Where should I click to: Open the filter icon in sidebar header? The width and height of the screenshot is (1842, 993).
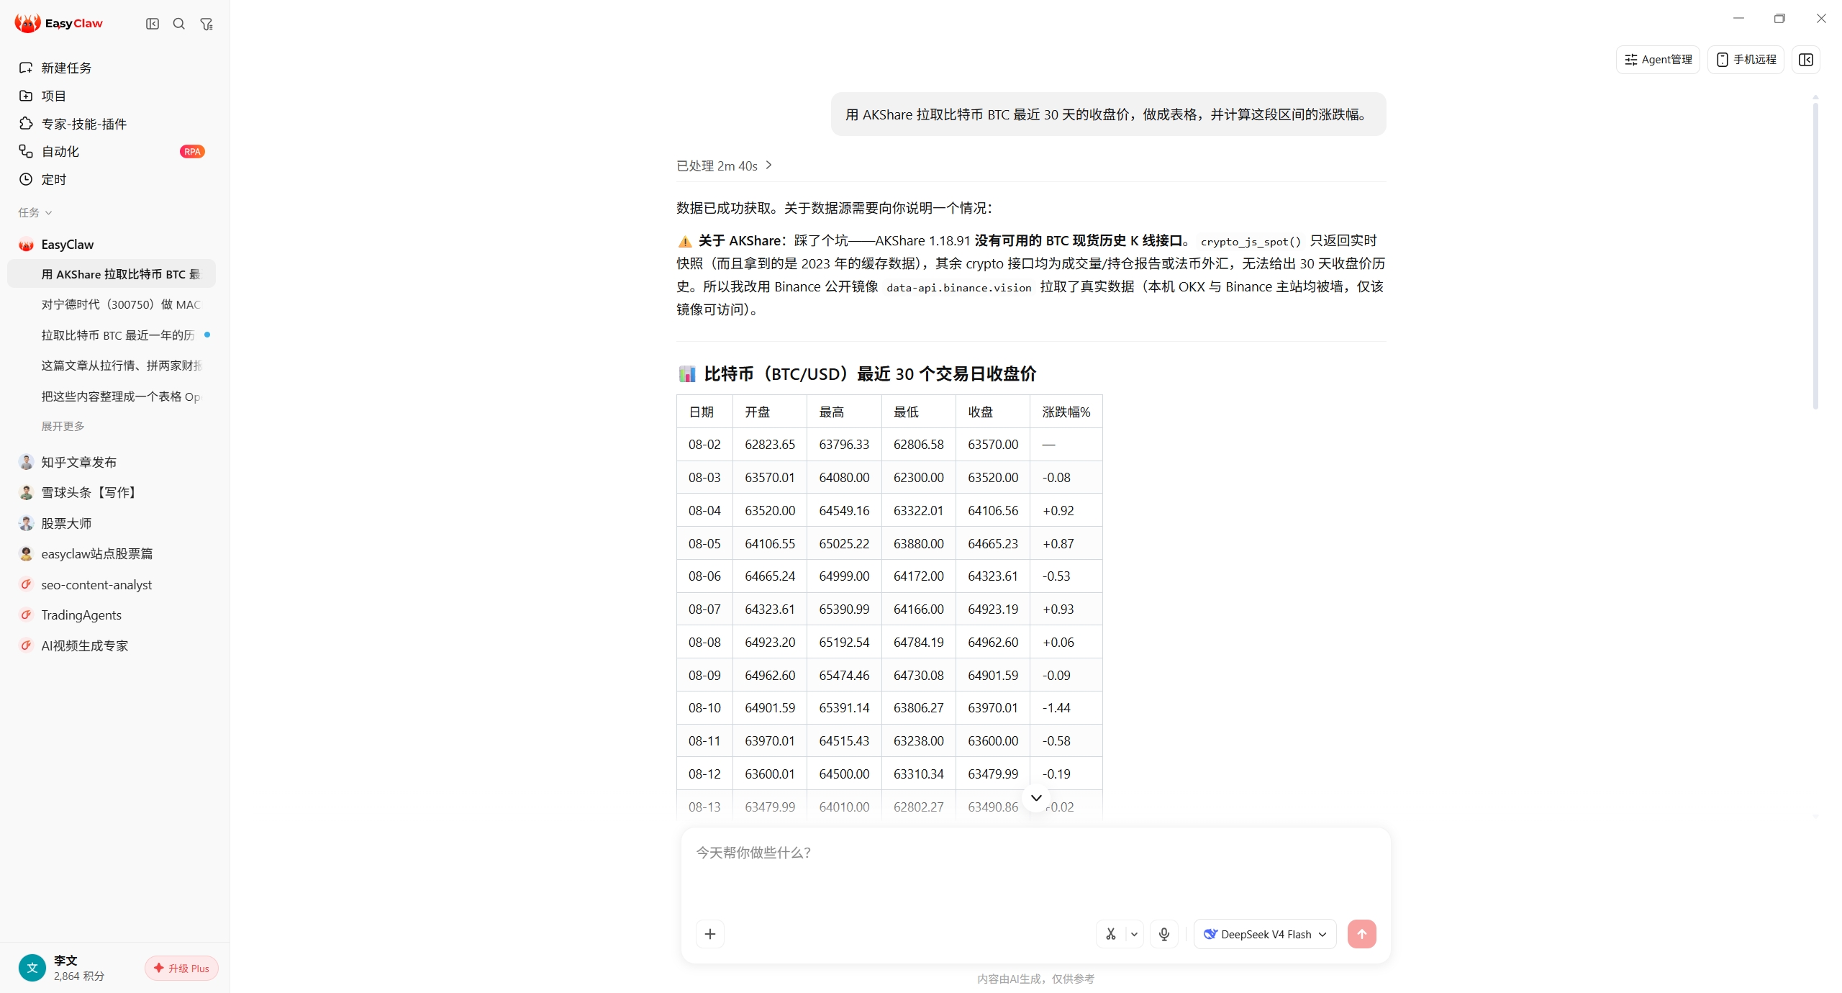207,24
